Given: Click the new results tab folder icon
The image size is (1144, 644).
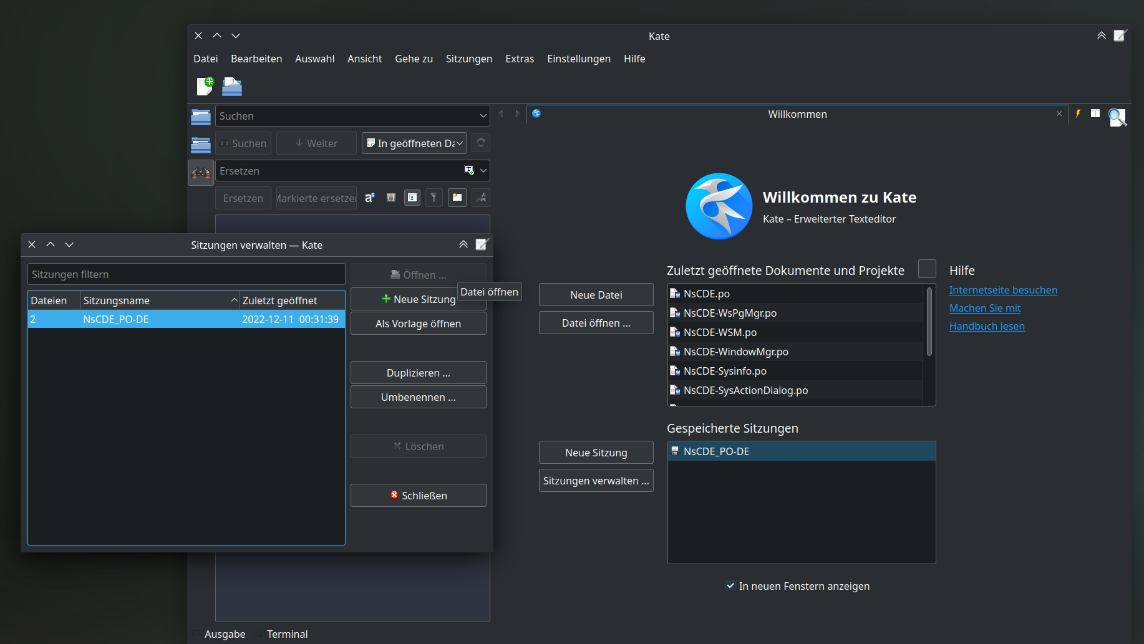Looking at the screenshot, I should [457, 198].
